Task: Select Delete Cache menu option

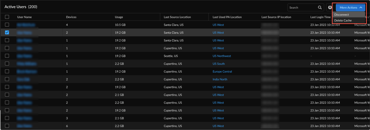Action: pyautogui.click(x=343, y=20)
